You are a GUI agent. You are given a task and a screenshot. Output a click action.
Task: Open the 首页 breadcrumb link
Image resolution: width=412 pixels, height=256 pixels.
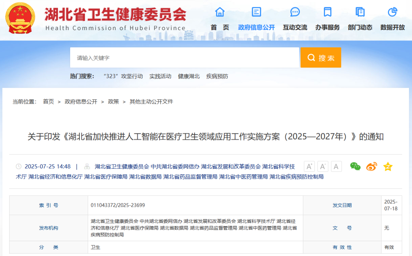coord(48,101)
